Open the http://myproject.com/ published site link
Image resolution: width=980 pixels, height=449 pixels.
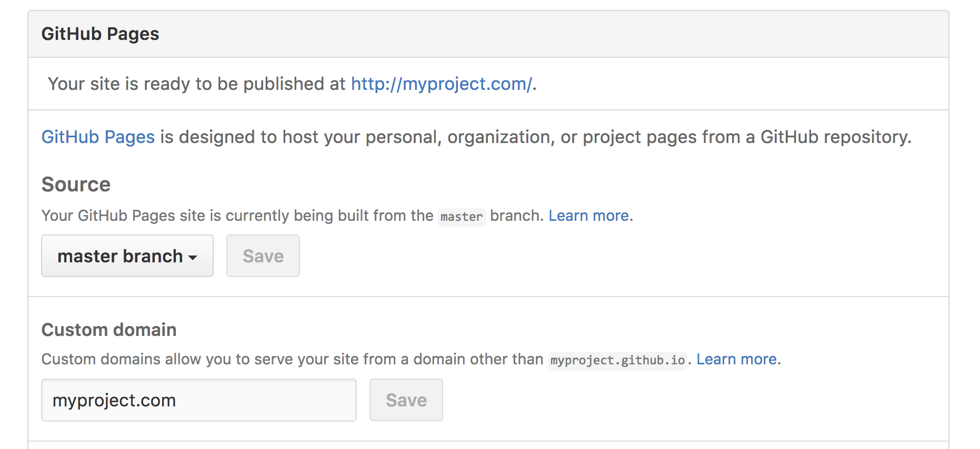click(x=442, y=84)
